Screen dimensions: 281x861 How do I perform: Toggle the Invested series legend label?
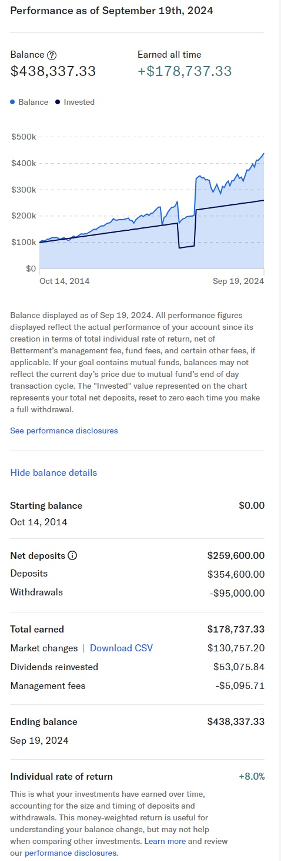pyautogui.click(x=79, y=102)
